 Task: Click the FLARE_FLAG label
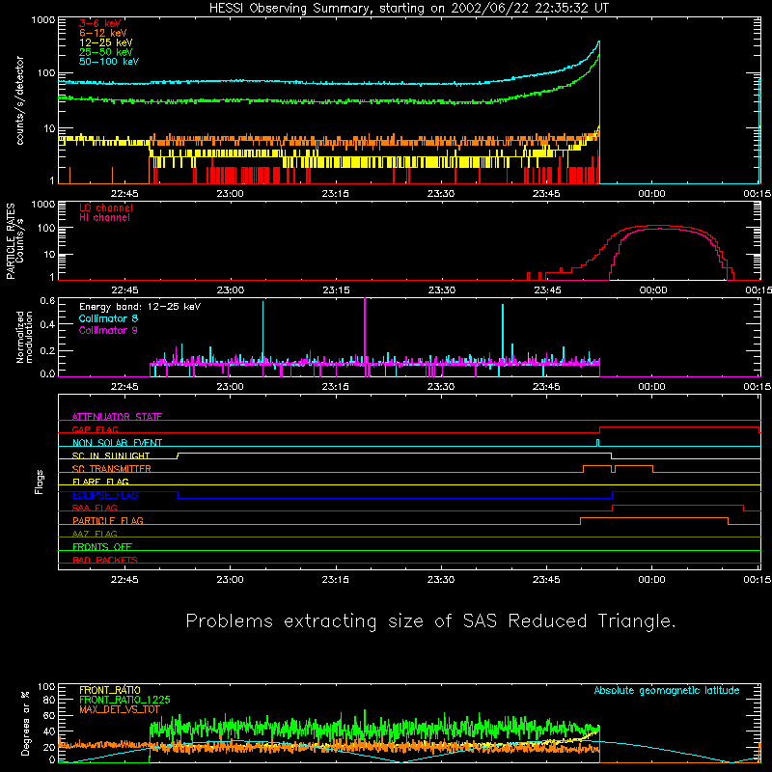(x=100, y=482)
